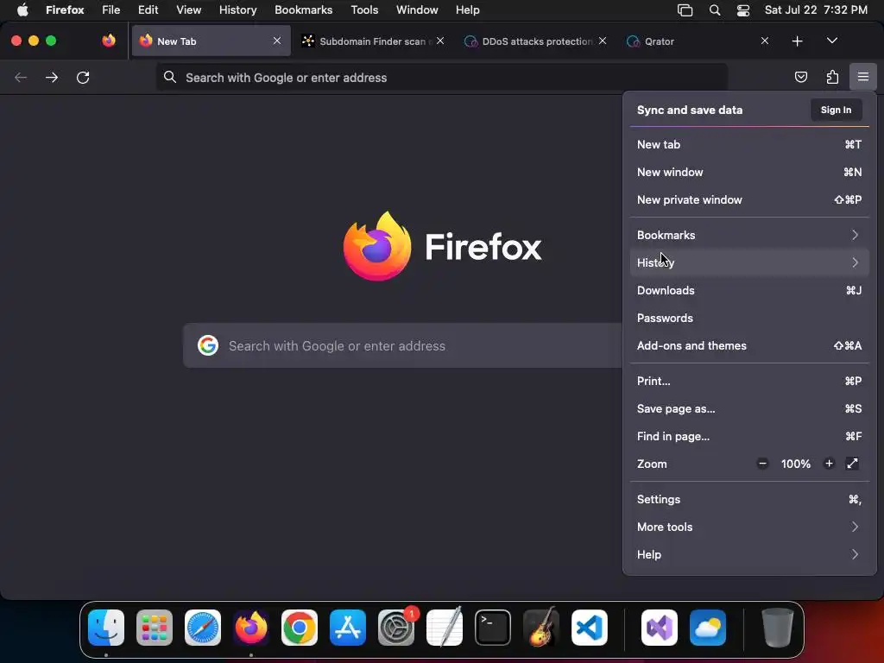This screenshot has height=663, width=884.
Task: Open Add-ons and themes
Action: pos(749,345)
